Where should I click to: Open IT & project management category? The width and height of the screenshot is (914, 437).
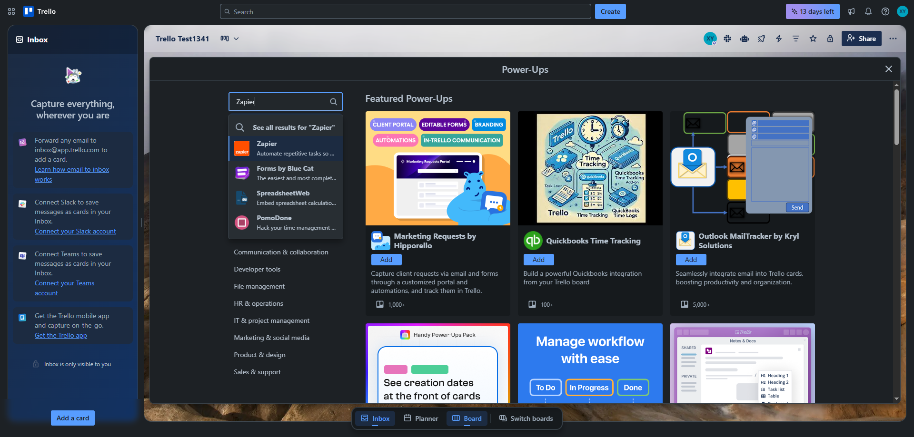click(271, 320)
